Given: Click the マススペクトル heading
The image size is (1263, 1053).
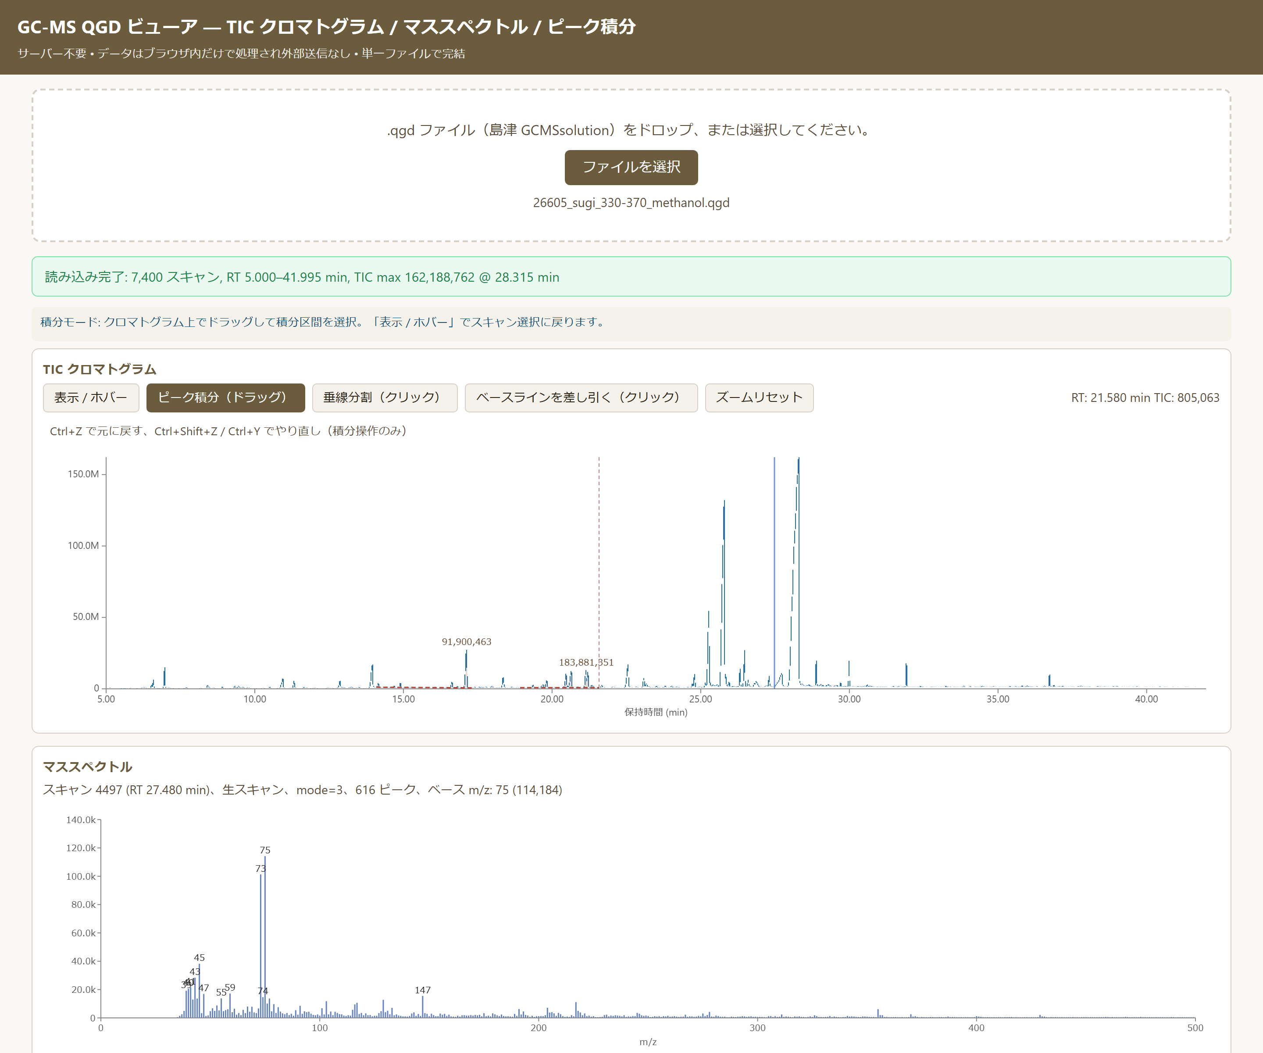Looking at the screenshot, I should coord(87,766).
